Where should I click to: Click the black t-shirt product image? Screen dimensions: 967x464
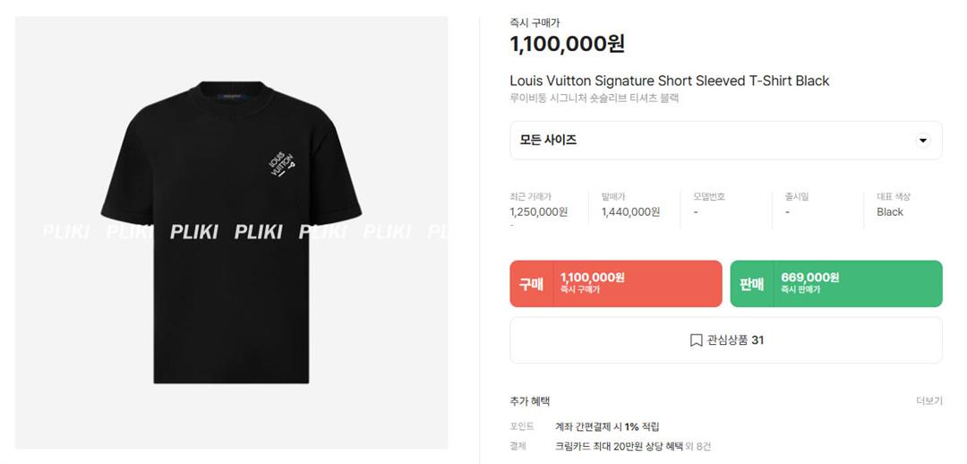pos(231,233)
